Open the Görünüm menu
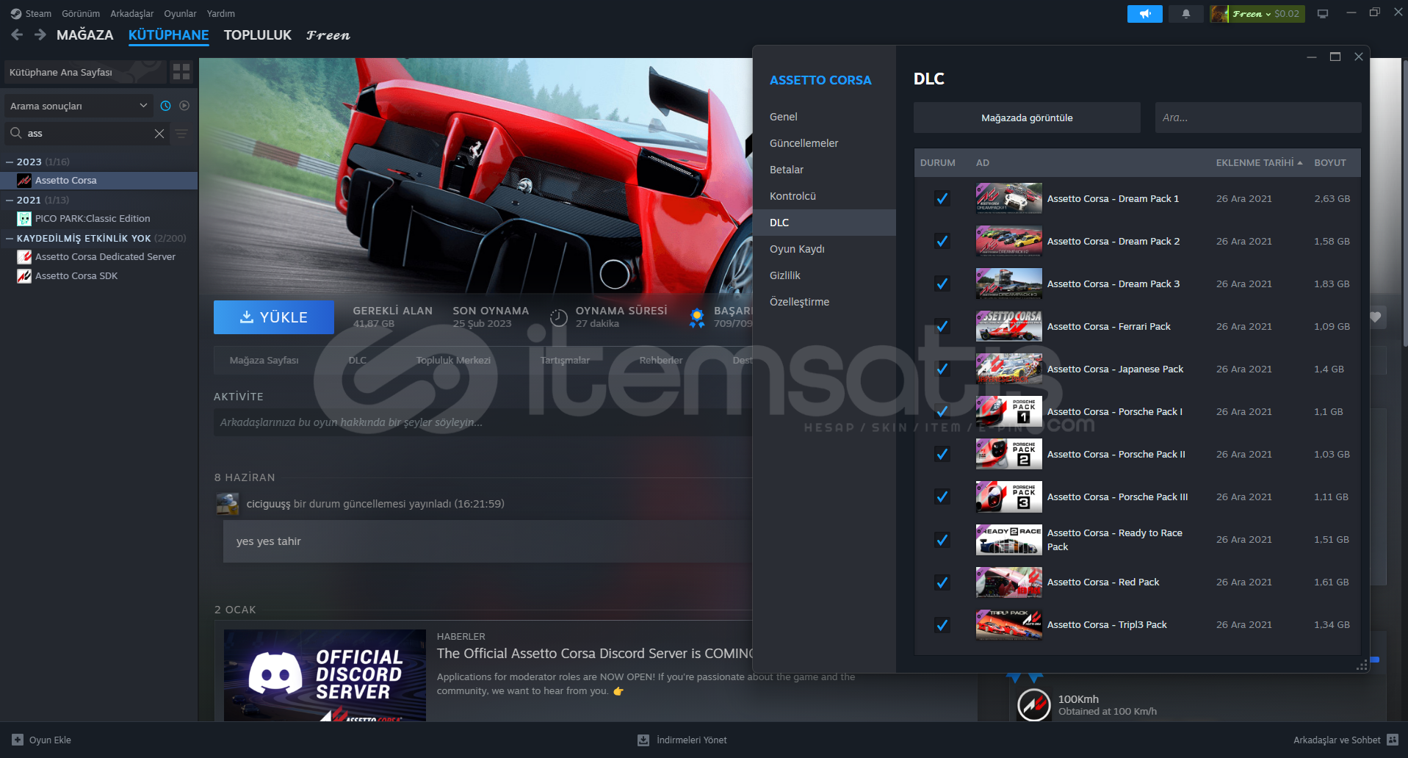The width and height of the screenshot is (1408, 758). (x=81, y=13)
